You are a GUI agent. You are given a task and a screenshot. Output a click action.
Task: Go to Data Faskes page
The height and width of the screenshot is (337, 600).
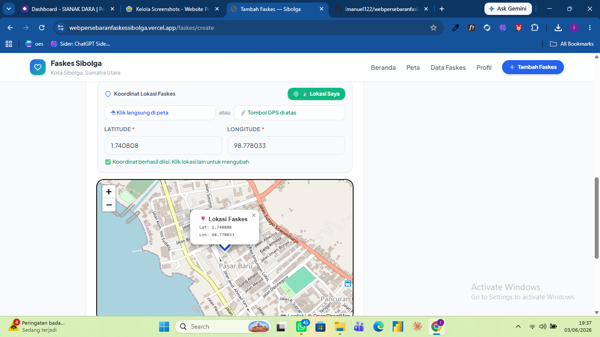coord(448,68)
